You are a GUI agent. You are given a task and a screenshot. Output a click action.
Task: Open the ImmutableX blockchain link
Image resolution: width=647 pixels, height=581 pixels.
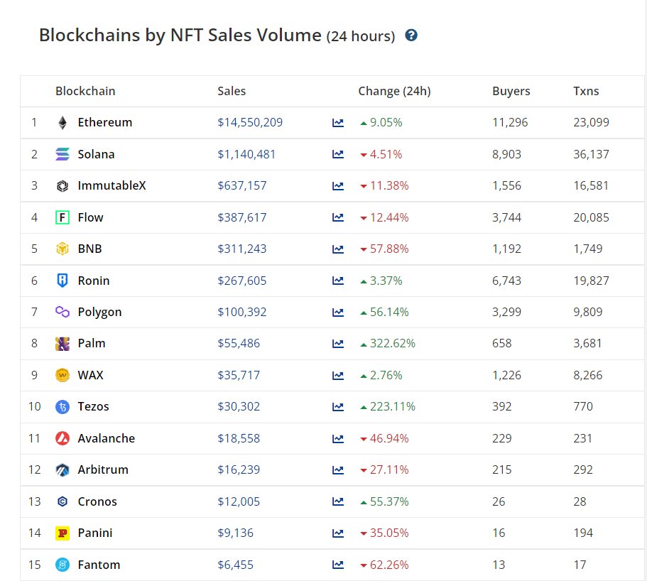point(112,185)
